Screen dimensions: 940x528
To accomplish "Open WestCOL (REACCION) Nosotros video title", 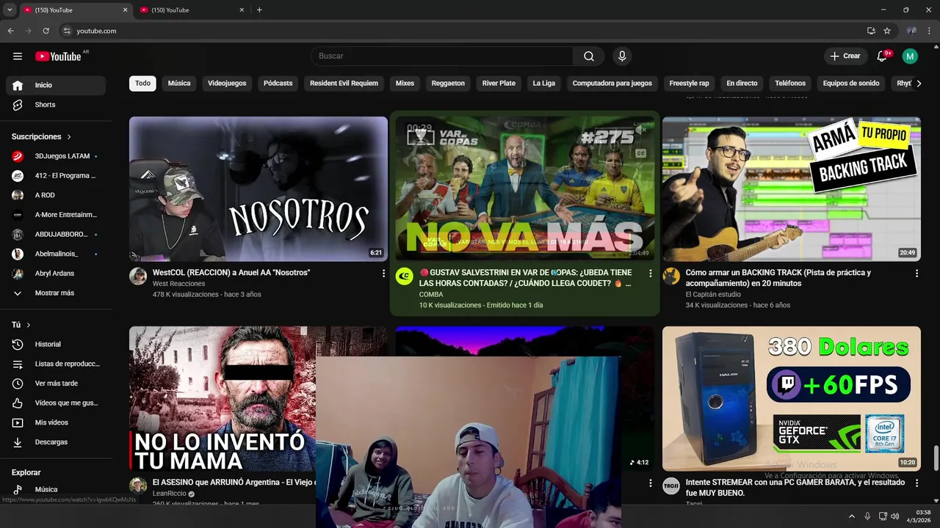I will (x=231, y=273).
